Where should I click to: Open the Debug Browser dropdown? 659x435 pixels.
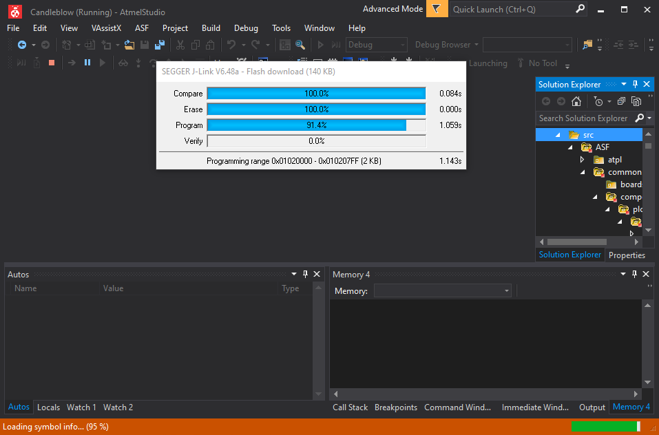[446, 45]
